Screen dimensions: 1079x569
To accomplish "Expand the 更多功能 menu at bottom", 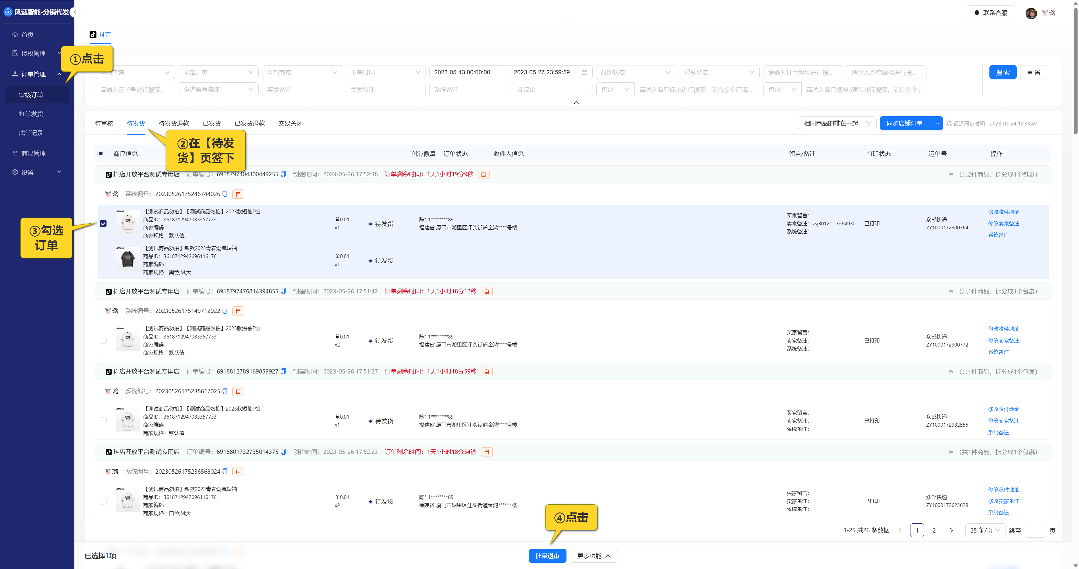I will pyautogui.click(x=593, y=556).
